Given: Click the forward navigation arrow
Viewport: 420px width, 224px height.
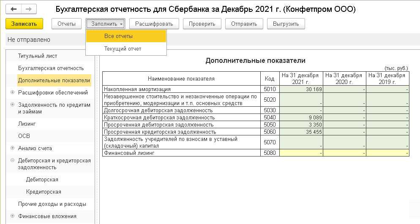Looking at the screenshot, I should (x=28, y=9).
